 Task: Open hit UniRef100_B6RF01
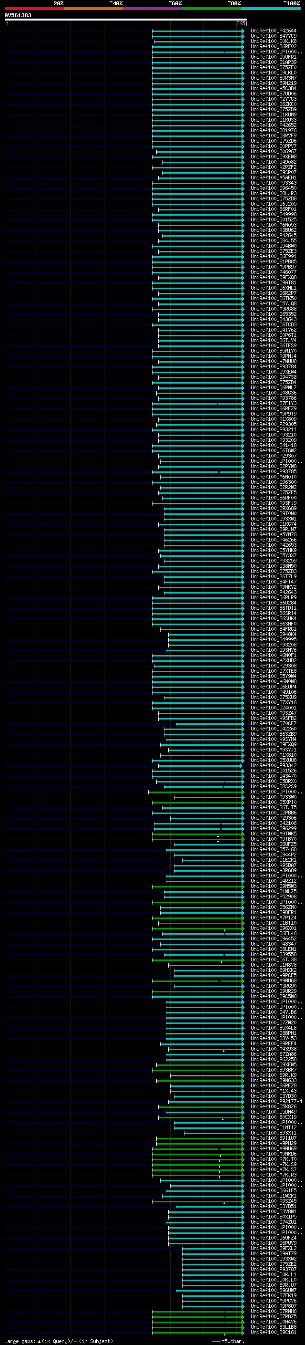point(274,209)
